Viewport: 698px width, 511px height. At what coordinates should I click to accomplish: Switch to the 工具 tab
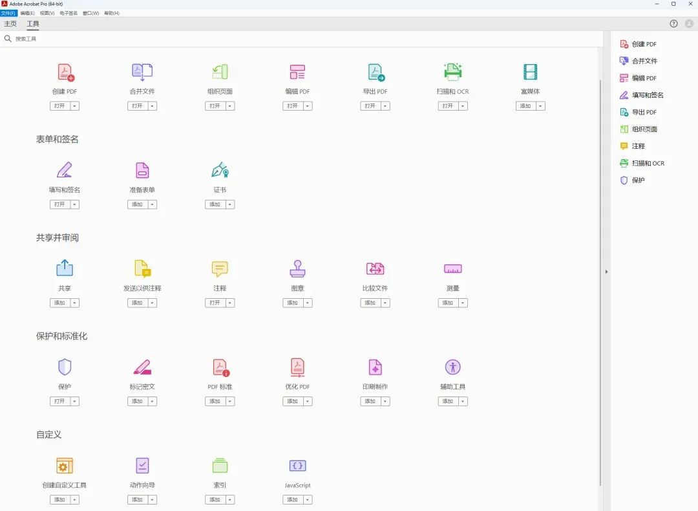(33, 24)
